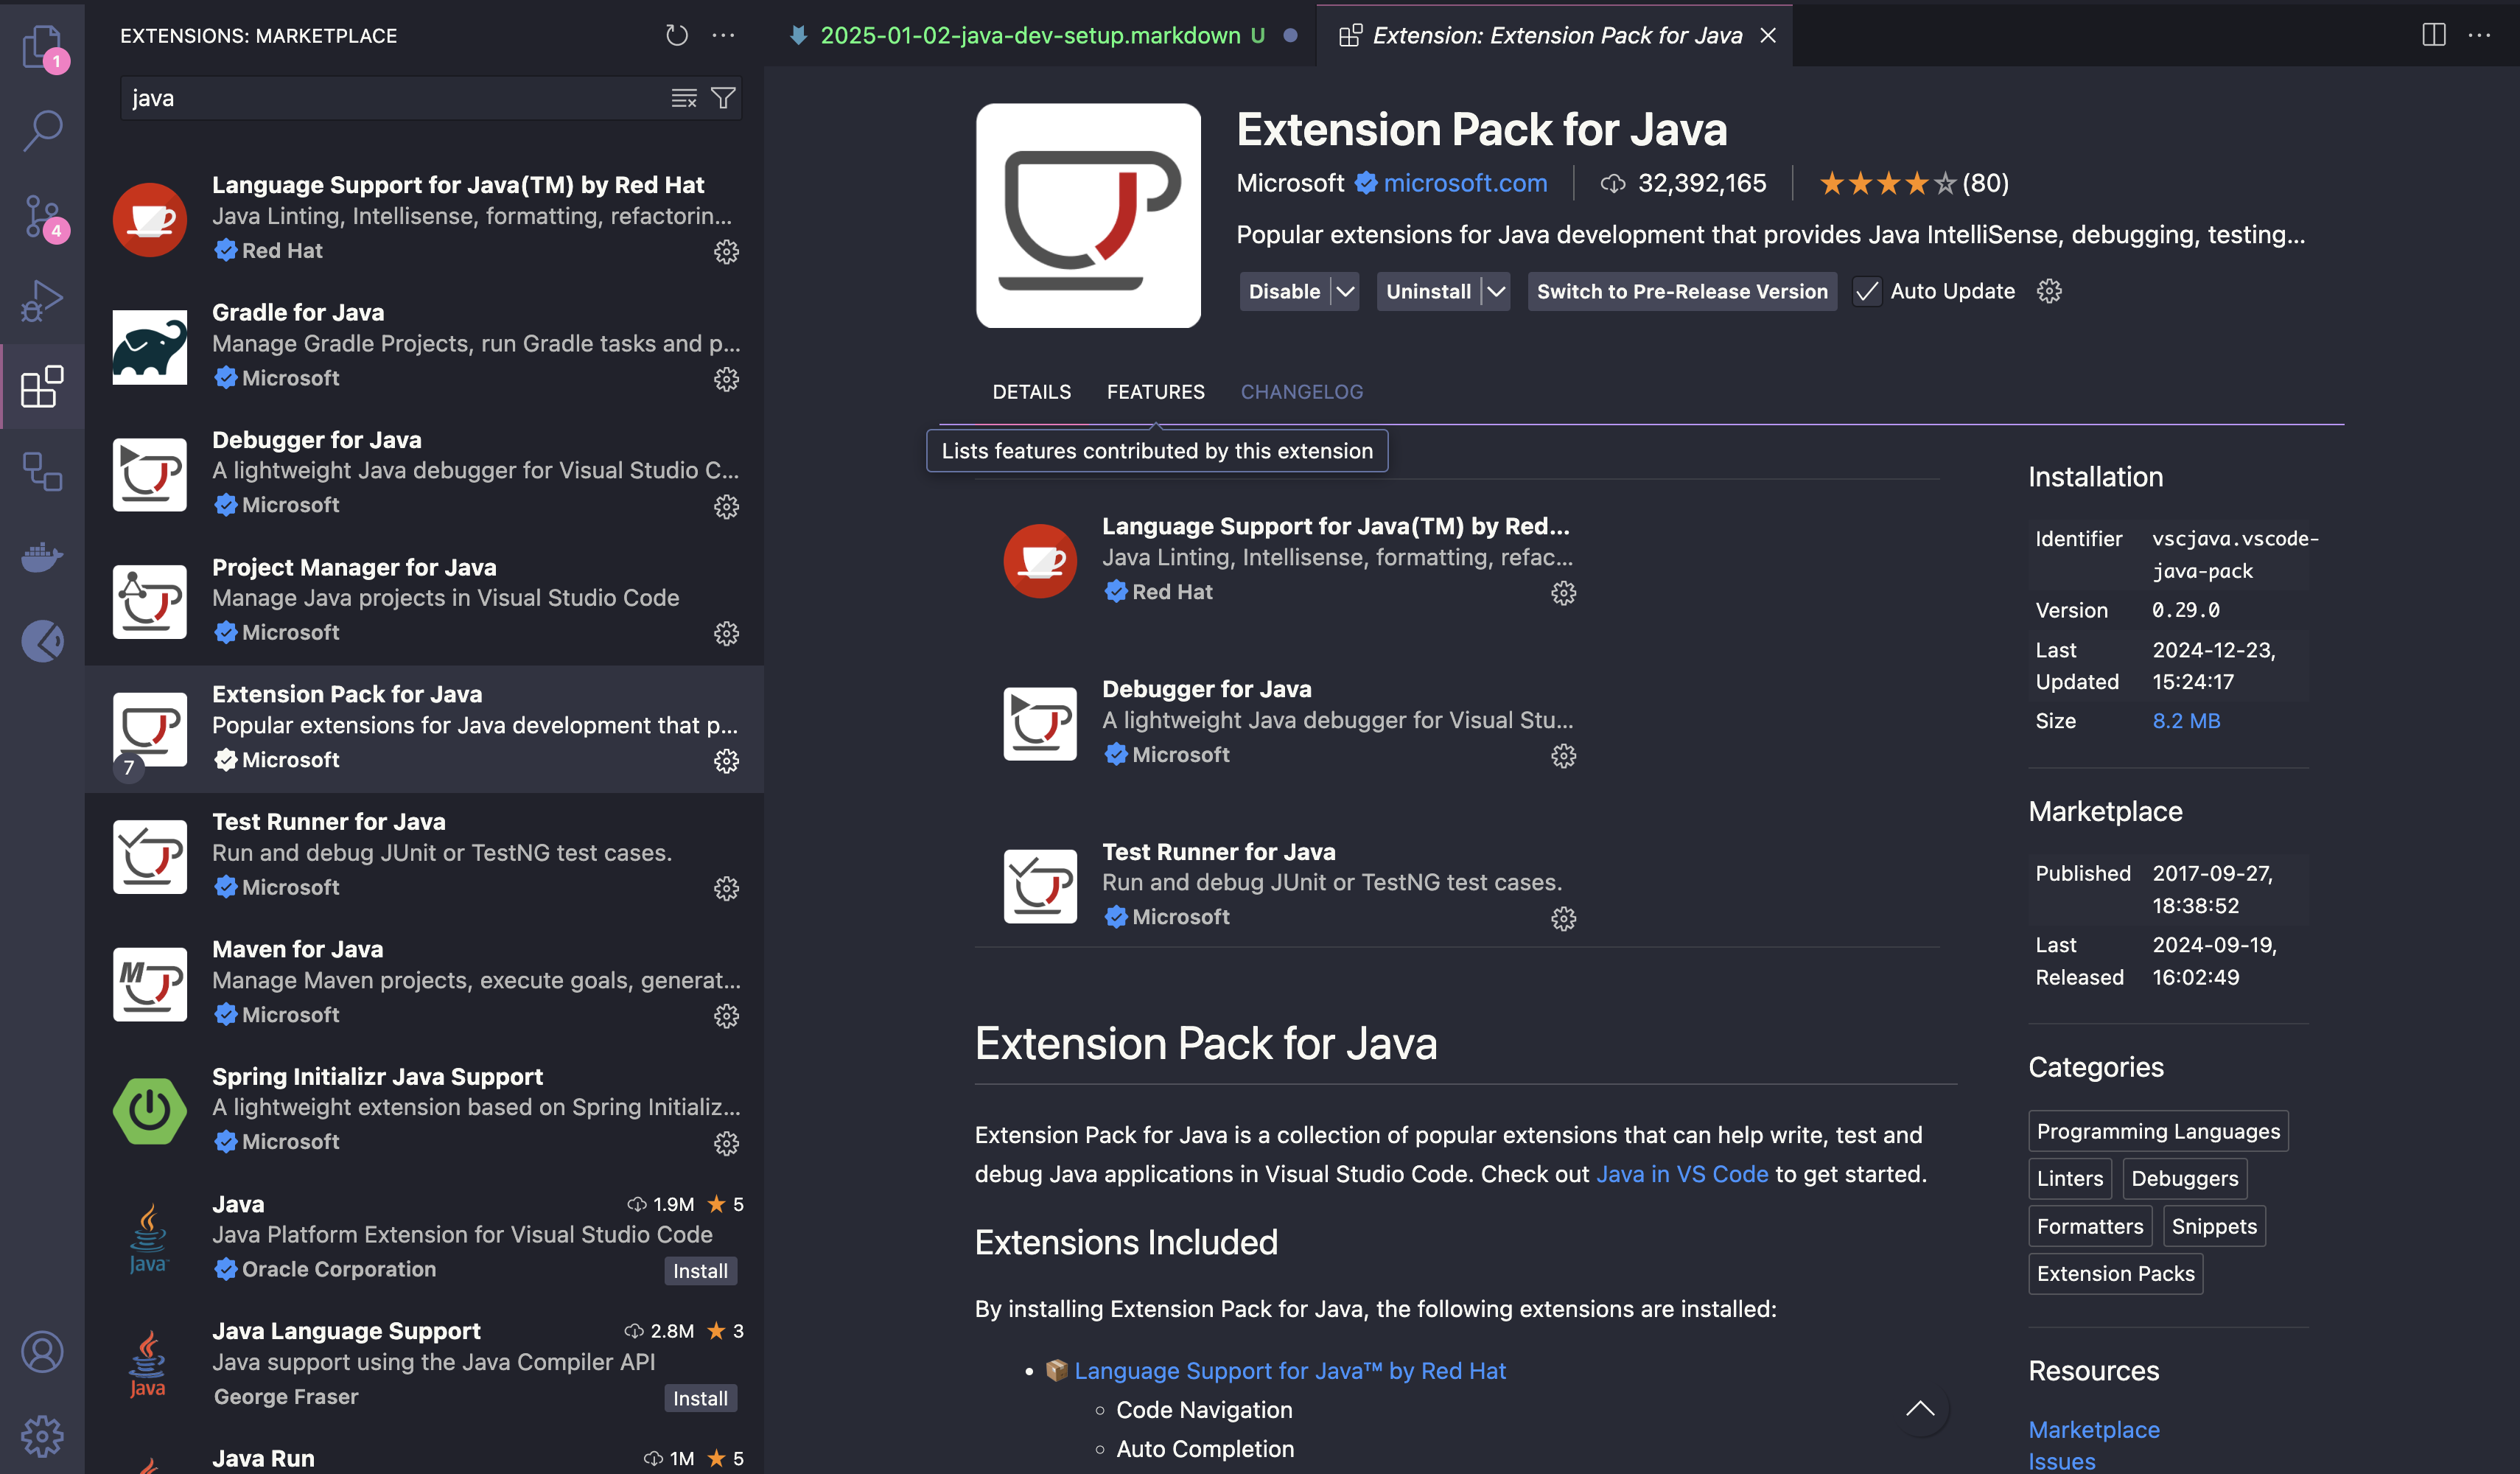Image resolution: width=2520 pixels, height=1474 pixels.
Task: Open Extensions views and more actions menu
Action: click(723, 36)
